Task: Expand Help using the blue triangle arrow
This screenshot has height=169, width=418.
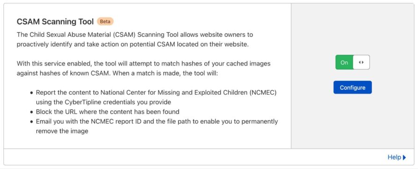Action: [404, 157]
